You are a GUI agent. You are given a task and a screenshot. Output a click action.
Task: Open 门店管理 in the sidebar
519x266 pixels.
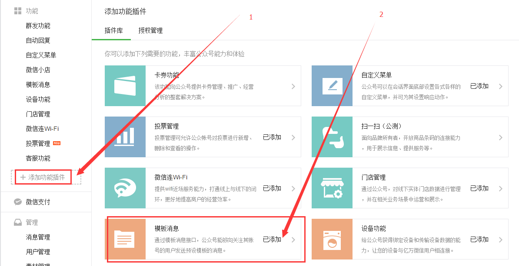[38, 114]
